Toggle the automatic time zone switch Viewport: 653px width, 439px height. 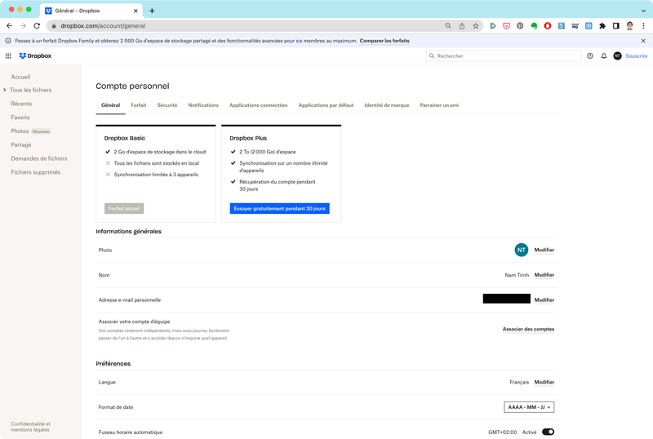548,432
